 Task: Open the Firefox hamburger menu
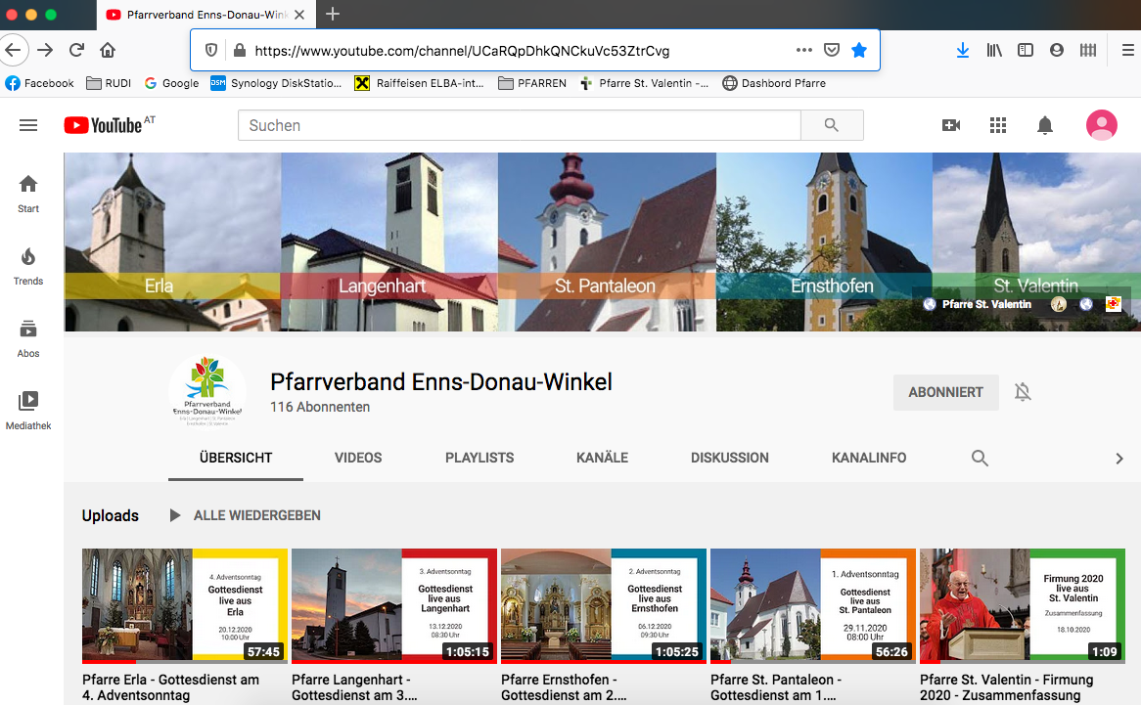click(1128, 50)
